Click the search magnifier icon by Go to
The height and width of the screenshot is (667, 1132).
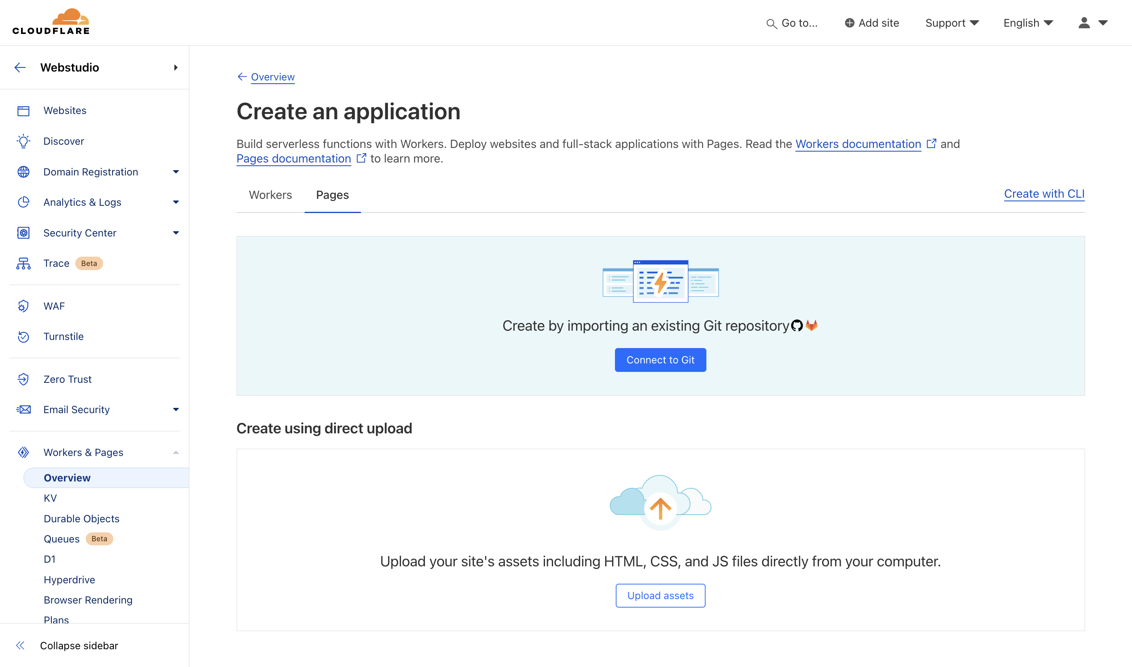click(771, 23)
